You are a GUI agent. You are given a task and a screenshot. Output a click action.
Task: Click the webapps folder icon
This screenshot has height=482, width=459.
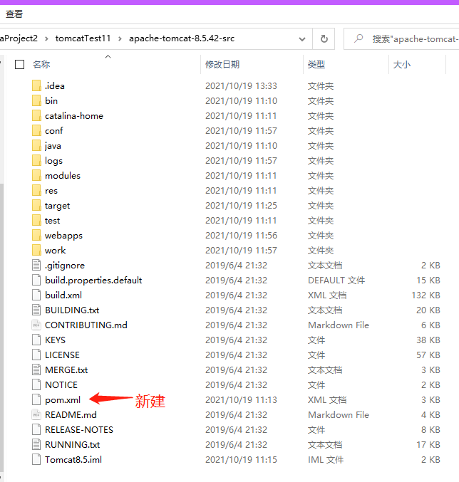[x=37, y=235]
